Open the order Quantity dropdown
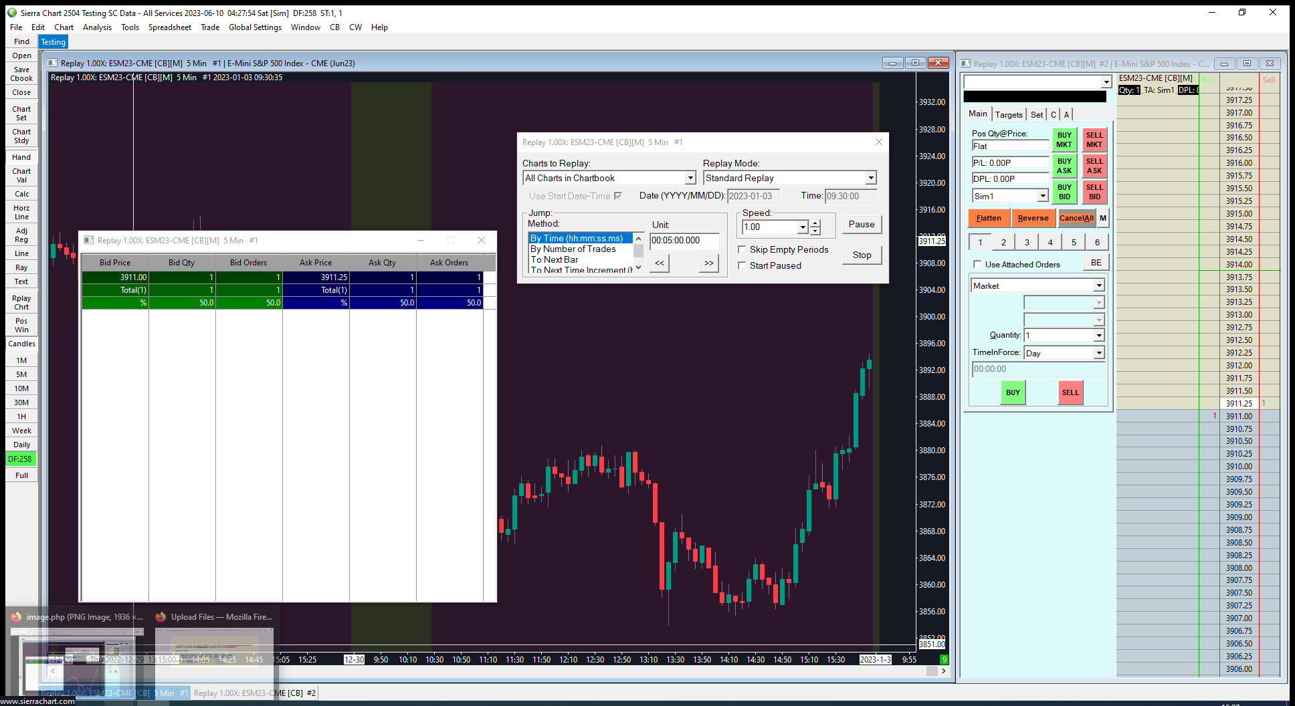1295x706 pixels. tap(1098, 335)
